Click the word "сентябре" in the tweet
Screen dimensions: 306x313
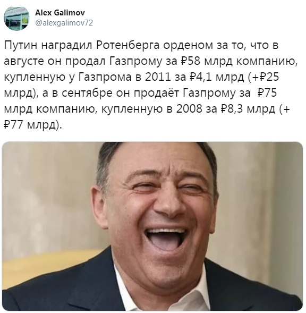pyautogui.click(x=87, y=93)
